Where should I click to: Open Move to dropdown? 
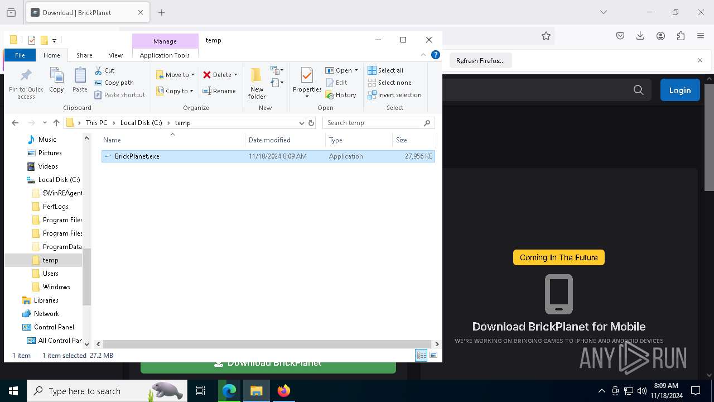[175, 75]
